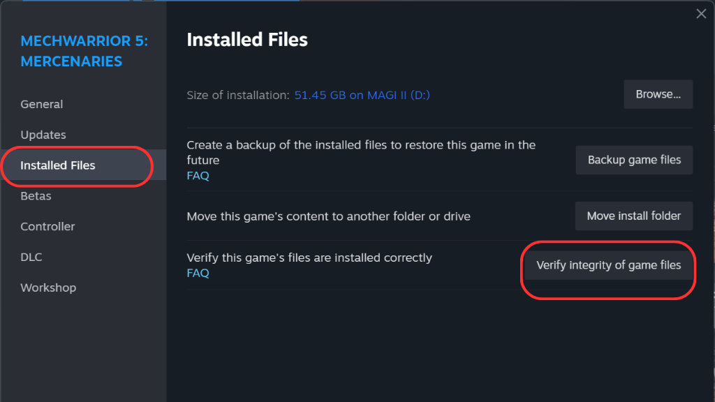Go to the Betas tab
The image size is (715, 402).
tap(36, 196)
